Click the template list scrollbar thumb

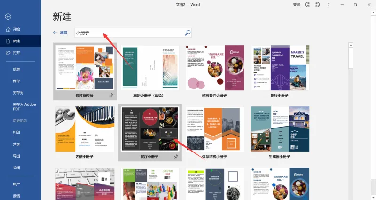(351, 58)
